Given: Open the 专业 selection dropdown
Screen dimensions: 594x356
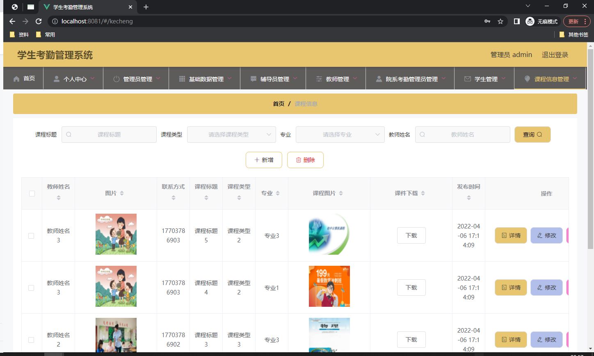Looking at the screenshot, I should click(x=340, y=135).
